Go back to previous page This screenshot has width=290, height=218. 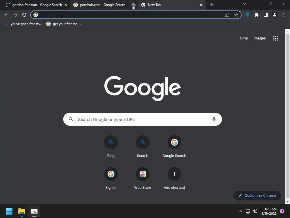coord(6,15)
